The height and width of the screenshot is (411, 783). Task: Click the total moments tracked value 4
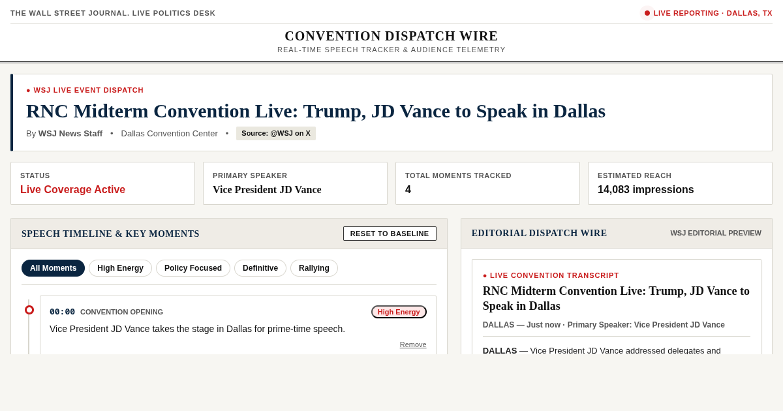coord(408,190)
